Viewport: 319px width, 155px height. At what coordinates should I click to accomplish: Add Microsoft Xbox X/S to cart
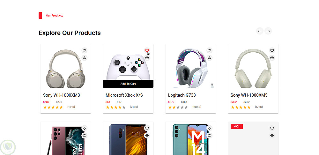click(128, 84)
